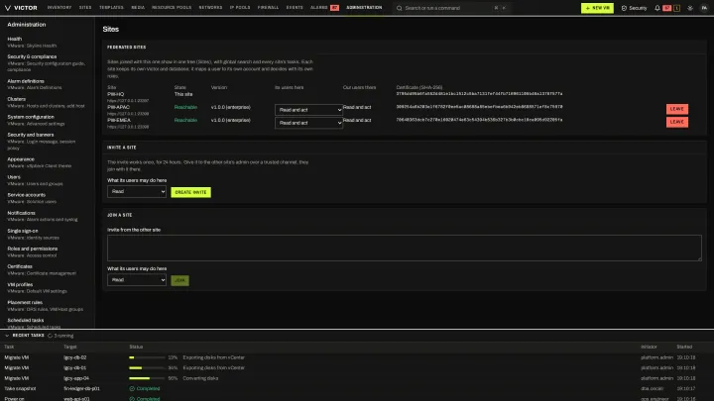Click PIII-EMEA site name
This screenshot has width=714, height=401.
point(119,120)
